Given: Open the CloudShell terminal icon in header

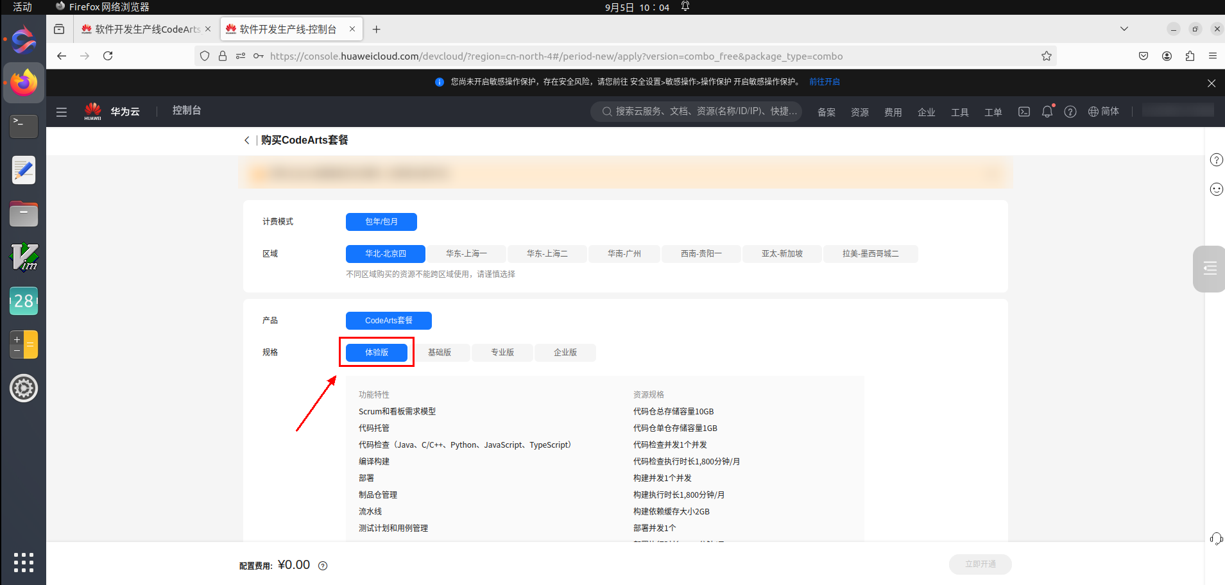Looking at the screenshot, I should coord(1024,112).
